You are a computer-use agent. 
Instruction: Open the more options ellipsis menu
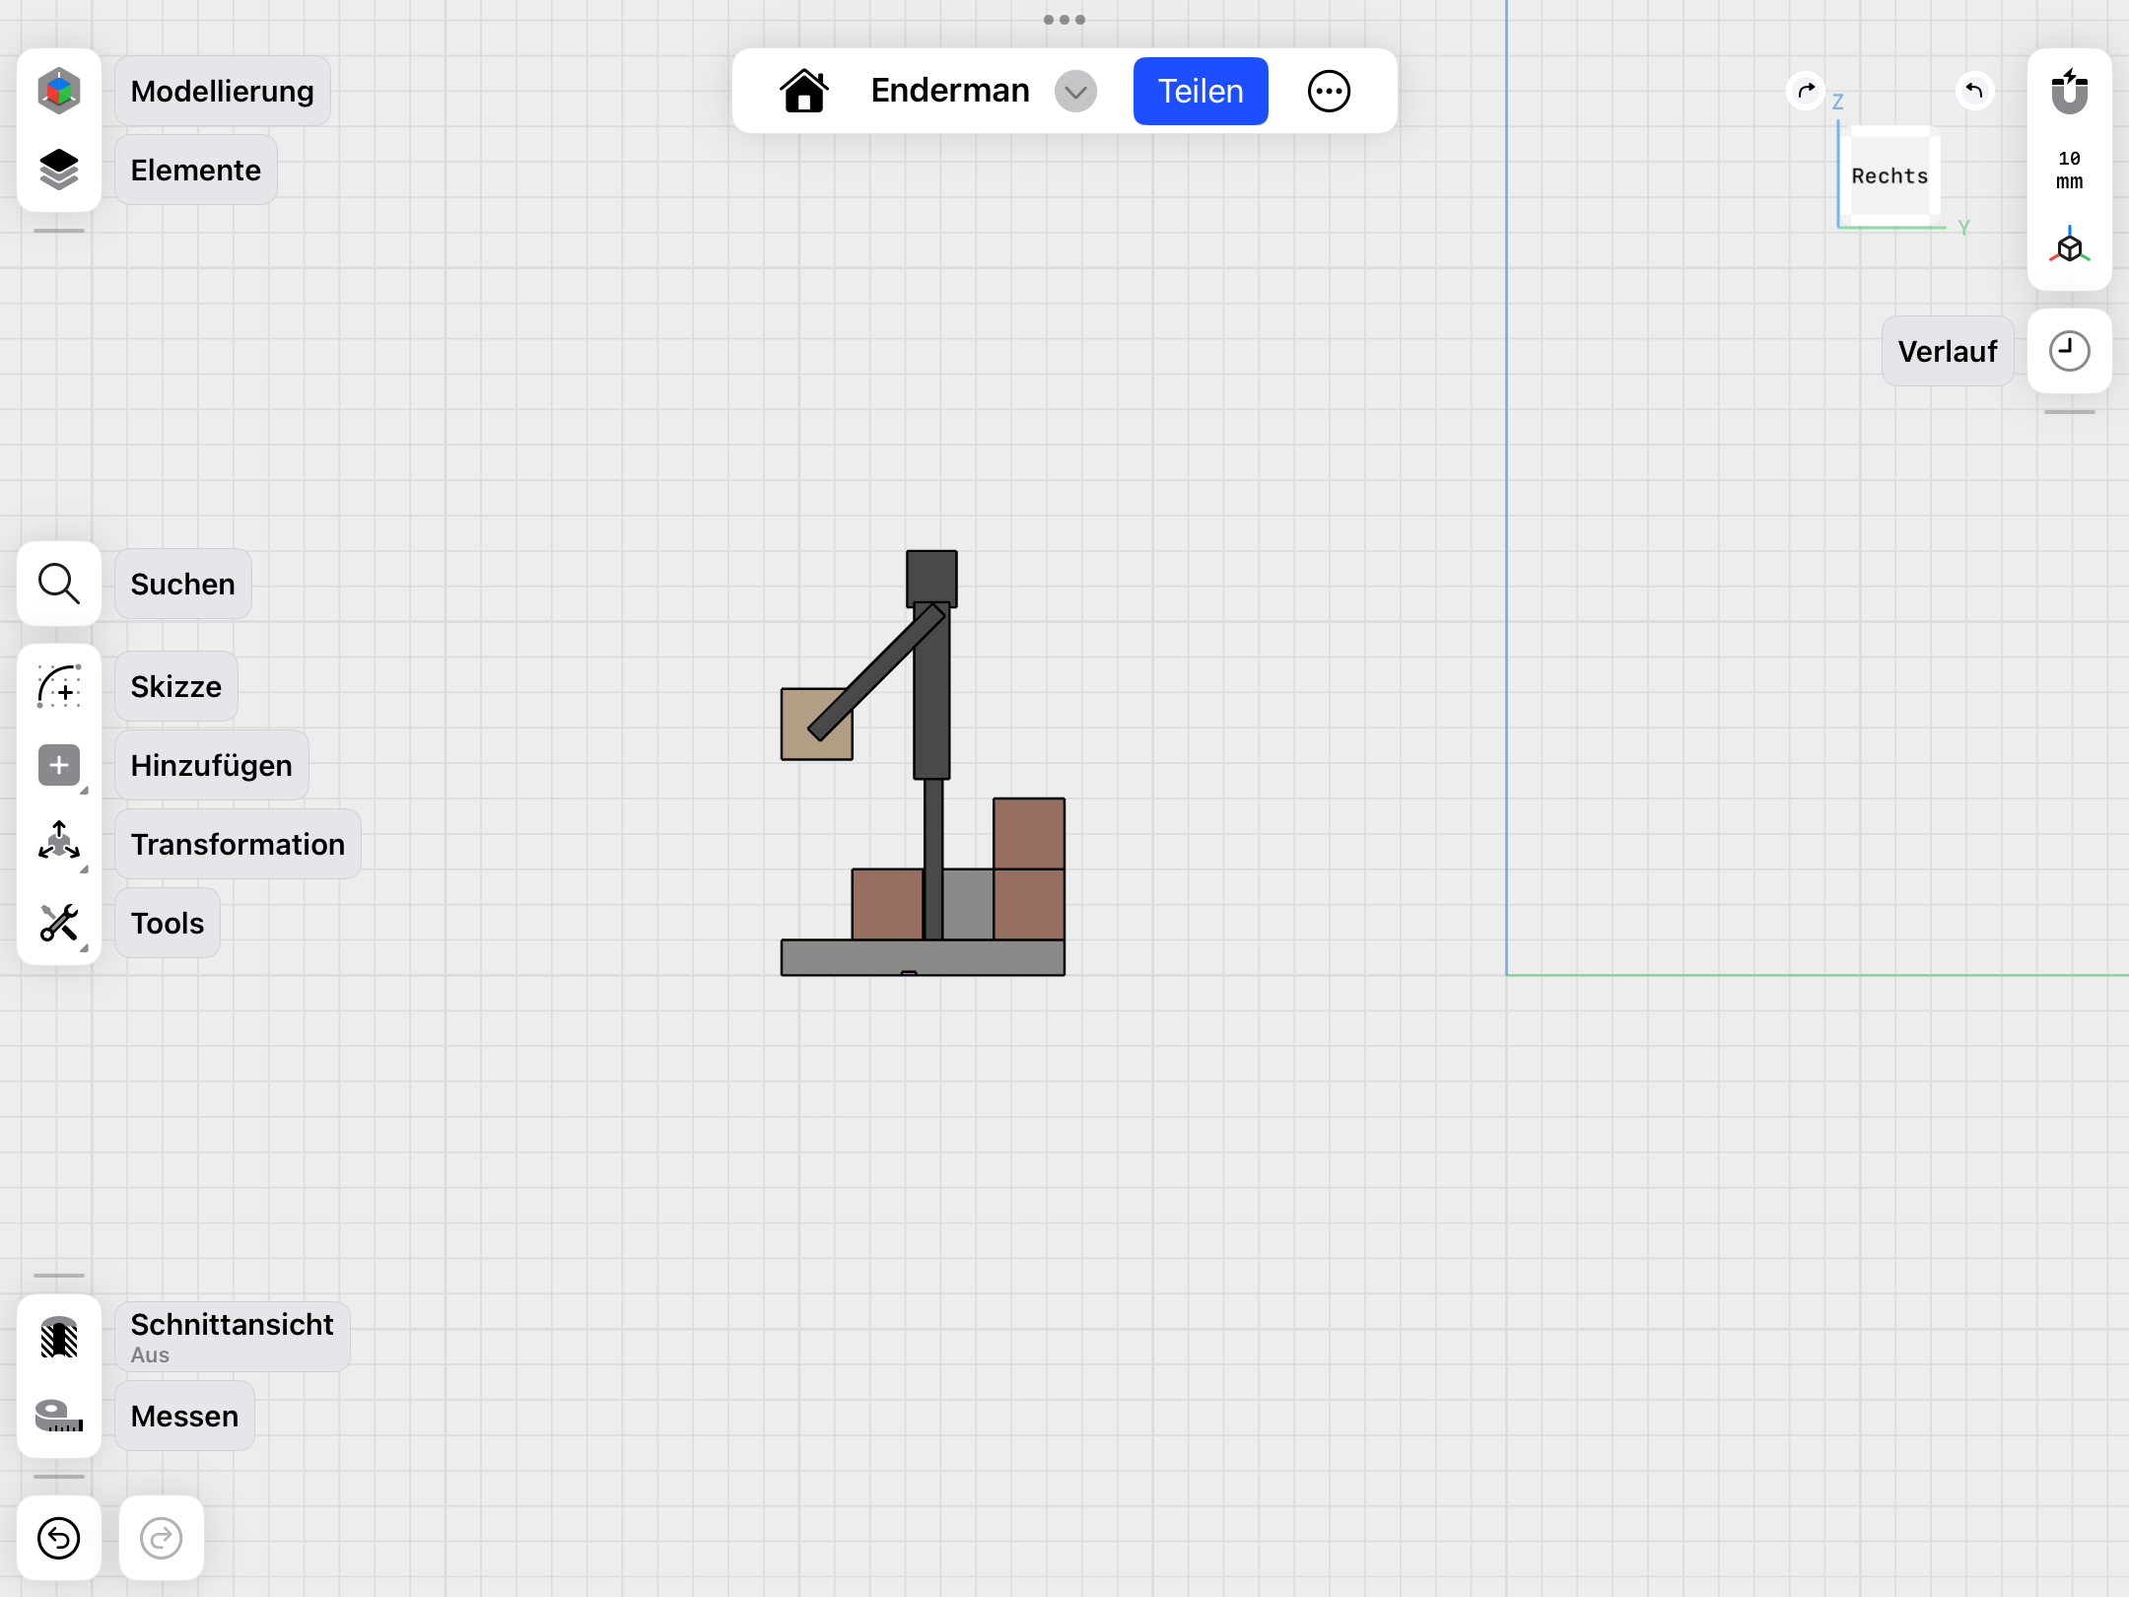click(x=1329, y=91)
